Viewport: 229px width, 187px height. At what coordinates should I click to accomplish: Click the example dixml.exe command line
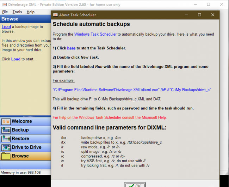tap(132, 90)
